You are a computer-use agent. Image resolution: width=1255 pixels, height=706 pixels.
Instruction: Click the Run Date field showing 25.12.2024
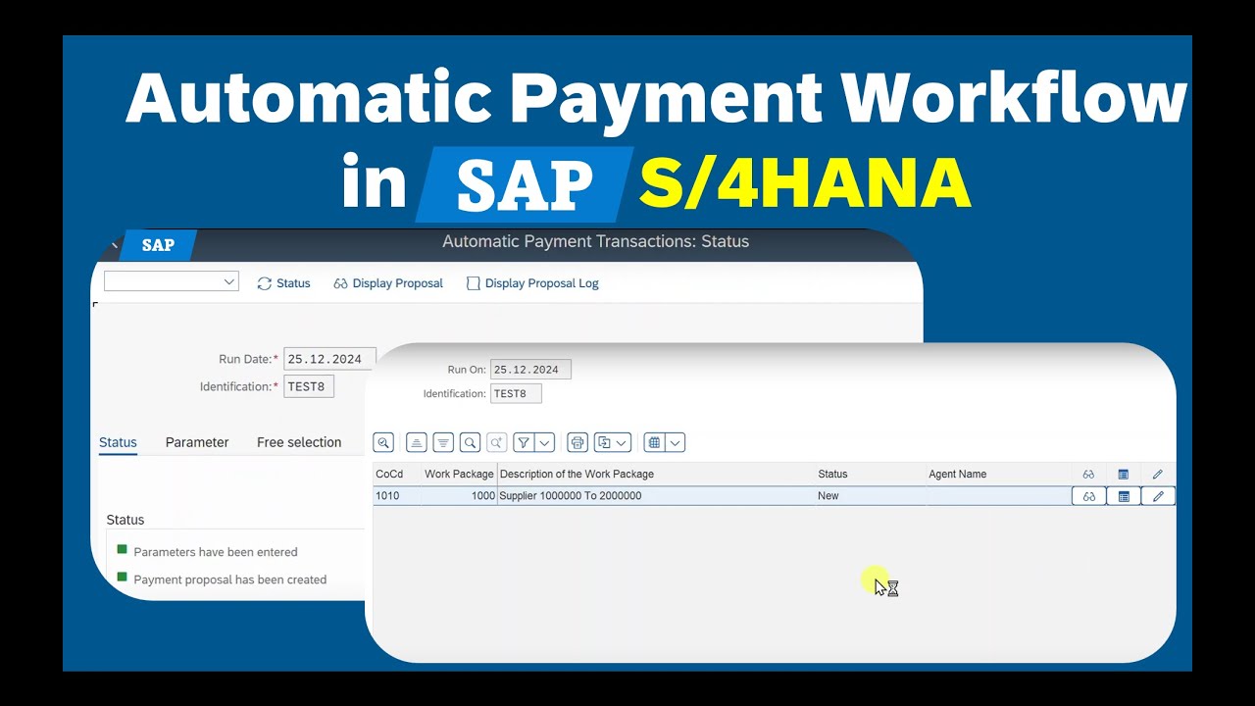pyautogui.click(x=329, y=359)
